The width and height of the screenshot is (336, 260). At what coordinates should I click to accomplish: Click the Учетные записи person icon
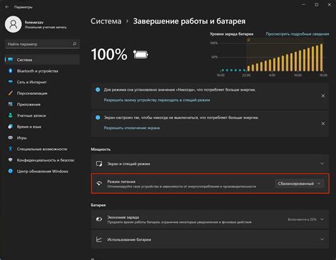click(11, 115)
